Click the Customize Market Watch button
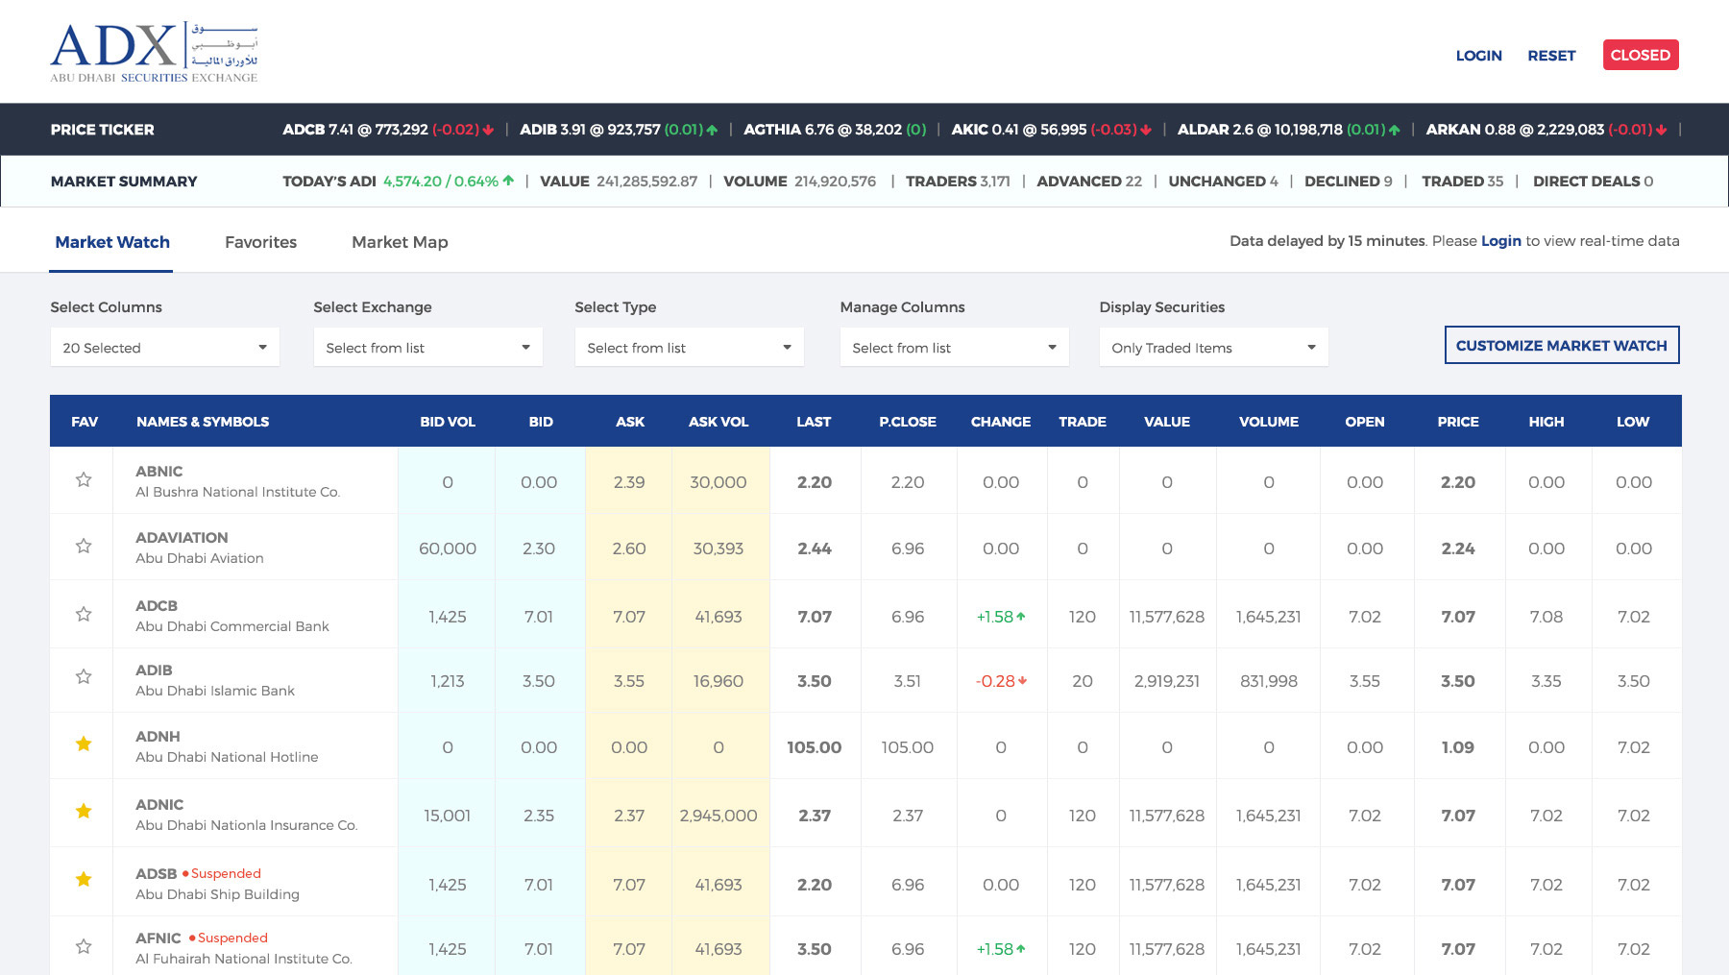1729x975 pixels. 1561,346
